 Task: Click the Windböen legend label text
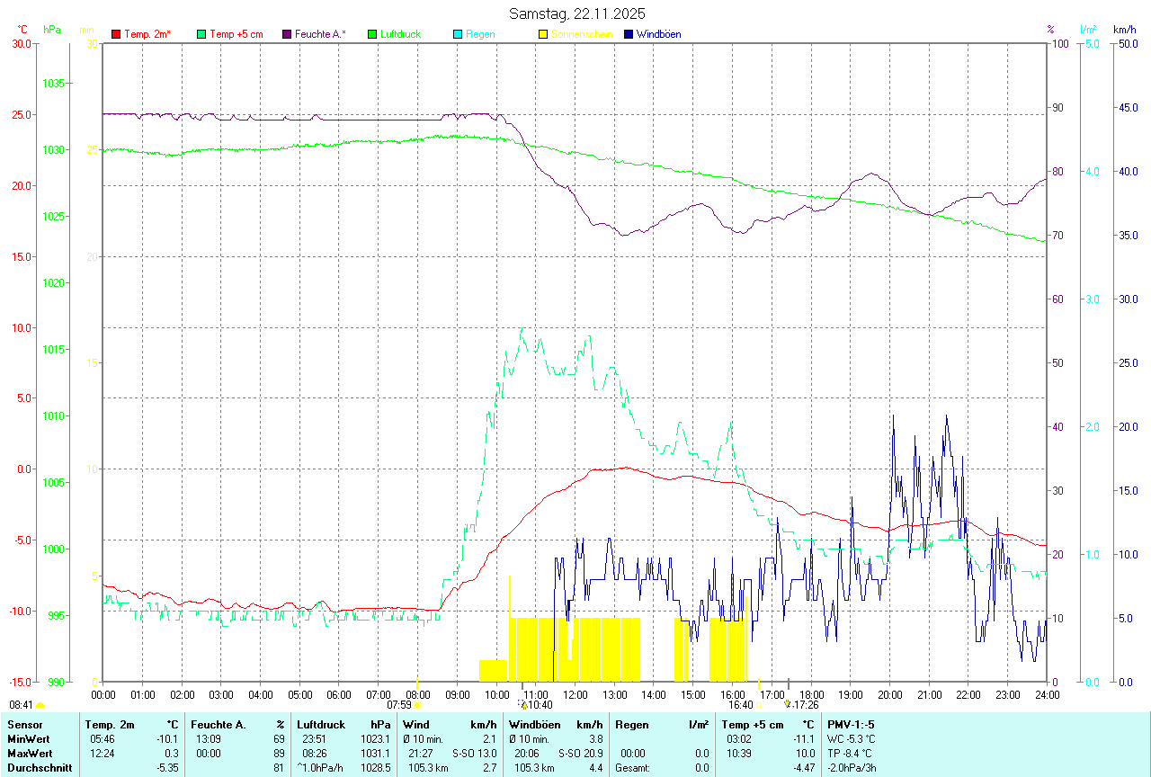(x=658, y=34)
